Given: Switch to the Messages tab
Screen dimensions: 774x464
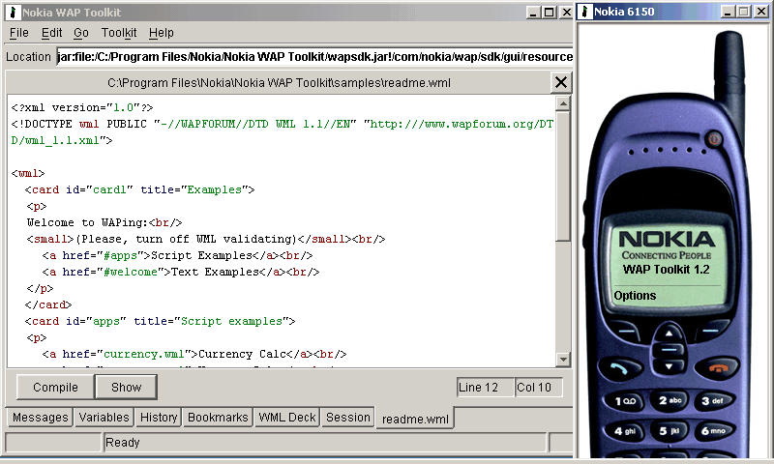Looking at the screenshot, I should point(40,418).
